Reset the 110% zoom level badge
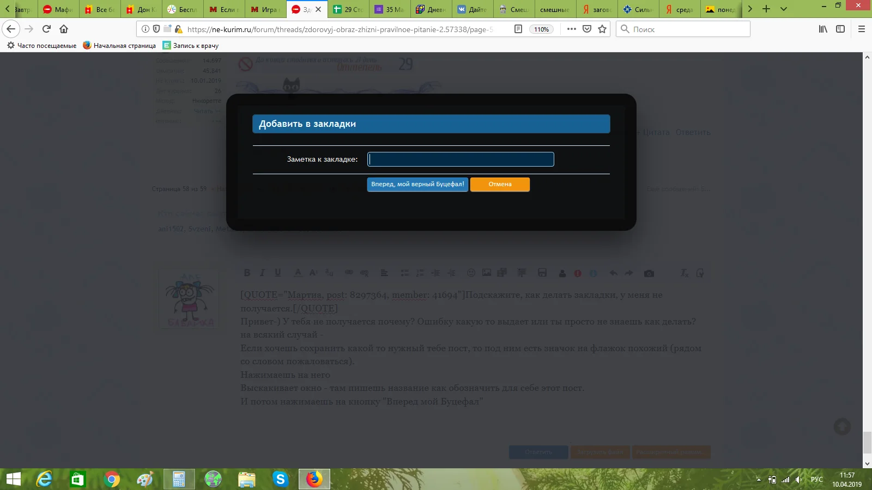This screenshot has height=490, width=872. (541, 29)
